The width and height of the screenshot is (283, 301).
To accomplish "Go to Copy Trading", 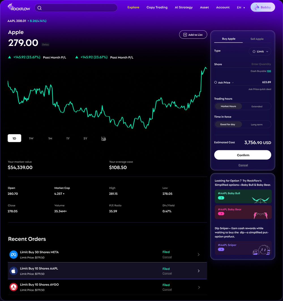I will (x=157, y=7).
